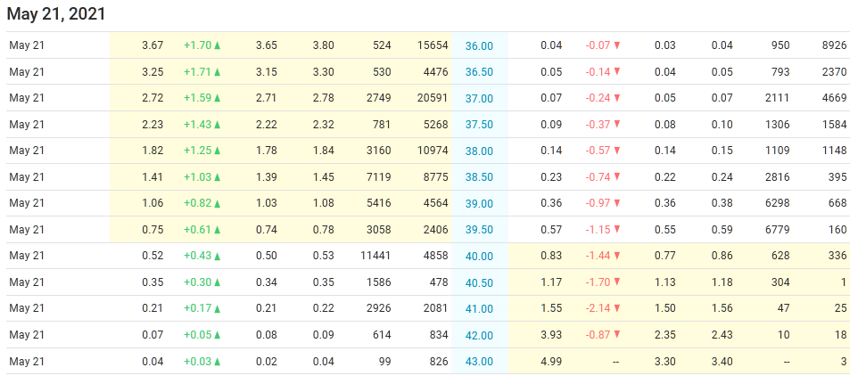Click May 21 date in 40.00 row
The height and width of the screenshot is (384, 858).
click(27, 256)
